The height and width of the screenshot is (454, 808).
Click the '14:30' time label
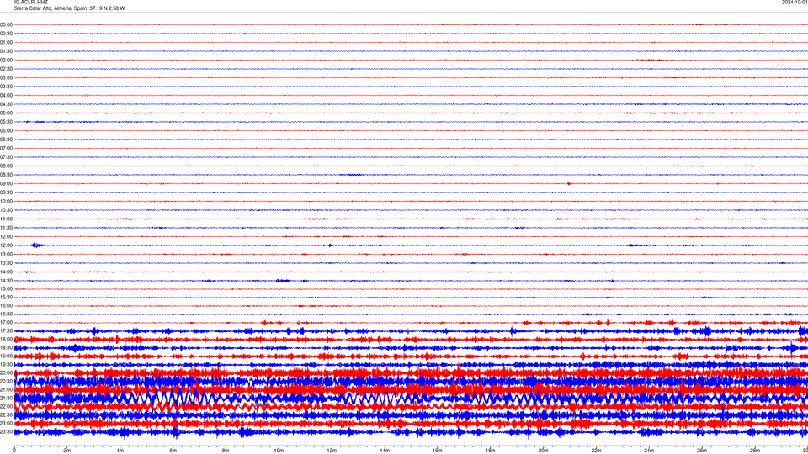[6, 281]
